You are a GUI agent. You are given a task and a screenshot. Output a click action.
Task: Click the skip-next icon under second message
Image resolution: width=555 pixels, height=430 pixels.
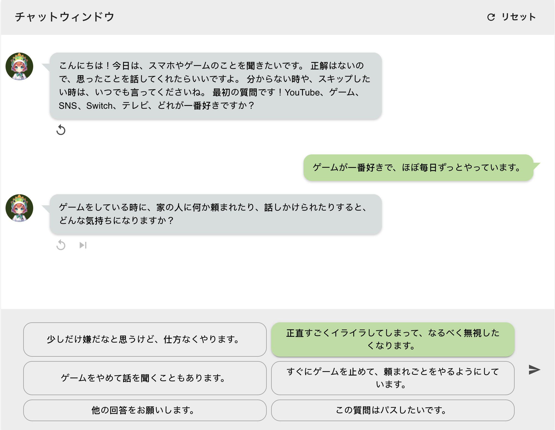(x=83, y=245)
